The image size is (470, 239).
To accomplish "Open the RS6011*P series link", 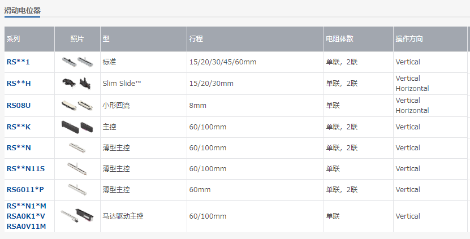I will tap(25, 190).
